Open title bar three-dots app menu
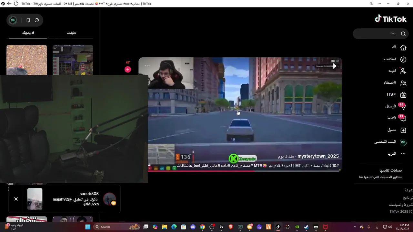 coord(380,4)
